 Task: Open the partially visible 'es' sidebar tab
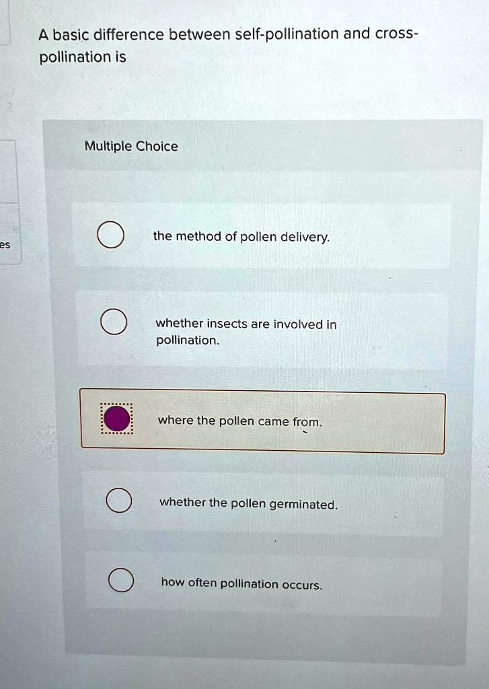[8, 246]
